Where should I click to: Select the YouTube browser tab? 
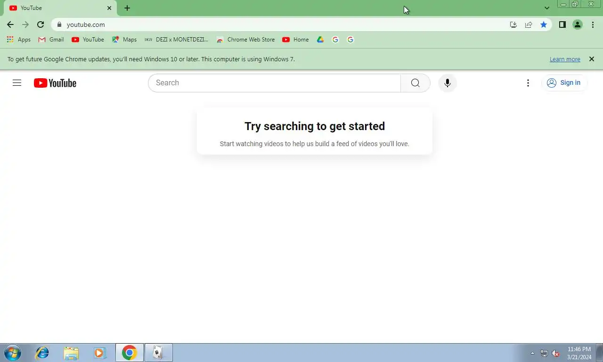[60, 8]
